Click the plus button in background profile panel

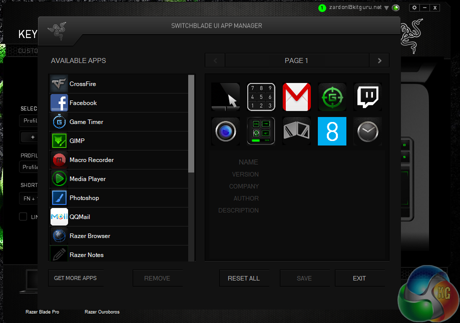tap(33, 137)
